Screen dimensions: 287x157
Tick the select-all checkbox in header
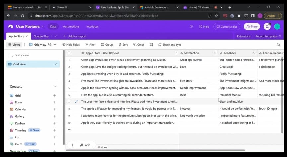point(69,53)
